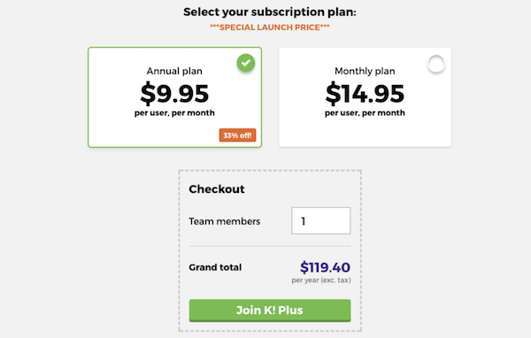Click the orange 33% off badge

[237, 135]
